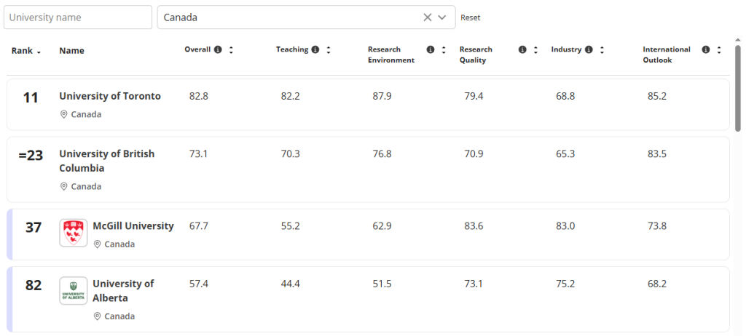Click the vertical scrollbar on the right
This screenshot has width=746, height=336.
click(739, 87)
